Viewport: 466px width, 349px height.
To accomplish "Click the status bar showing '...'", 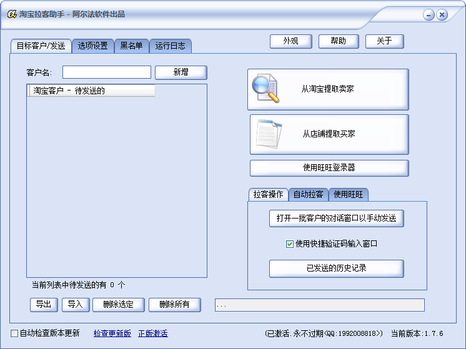I will pos(320,305).
